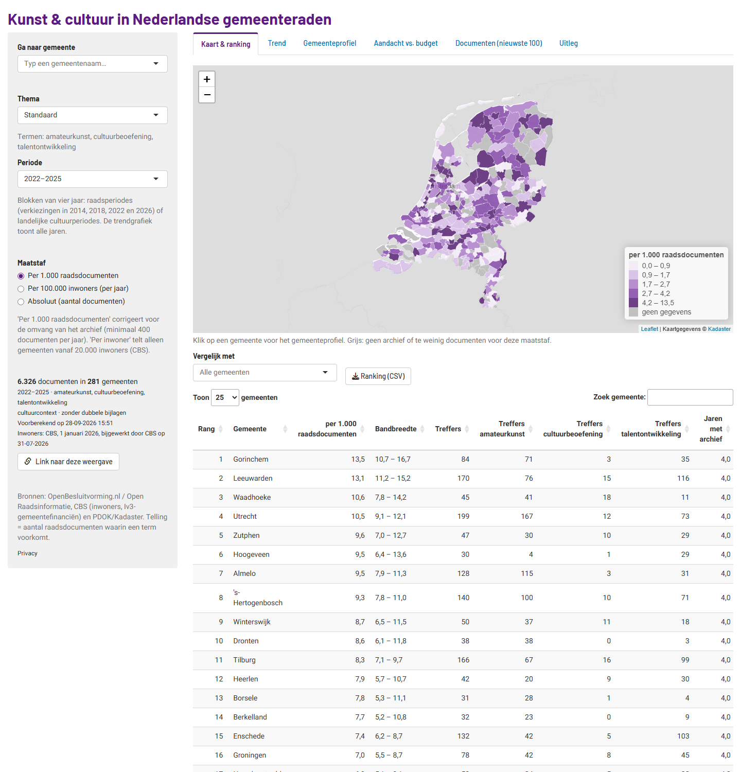Copy Link naar deze weergave
Image resolution: width=741 pixels, height=772 pixels.
coord(68,462)
